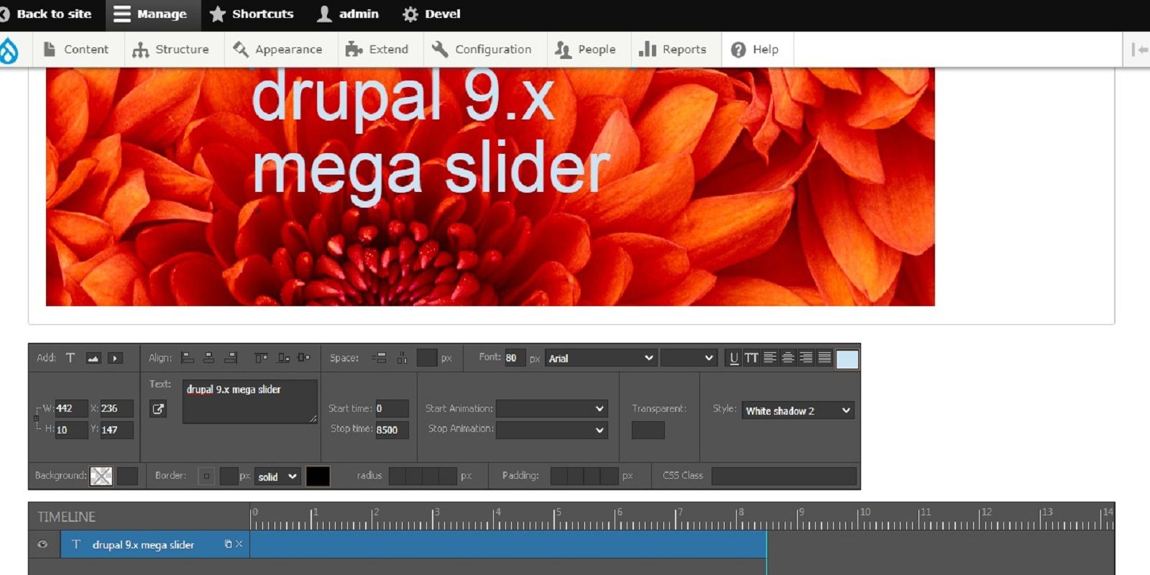
Task: Expand the Start Animation dropdown
Action: [551, 409]
